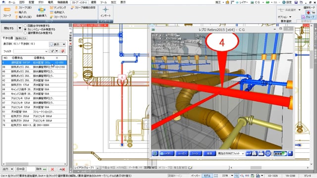The width and height of the screenshot is (317, 178).
Task: Click the 開始する start button
Action: point(9,28)
